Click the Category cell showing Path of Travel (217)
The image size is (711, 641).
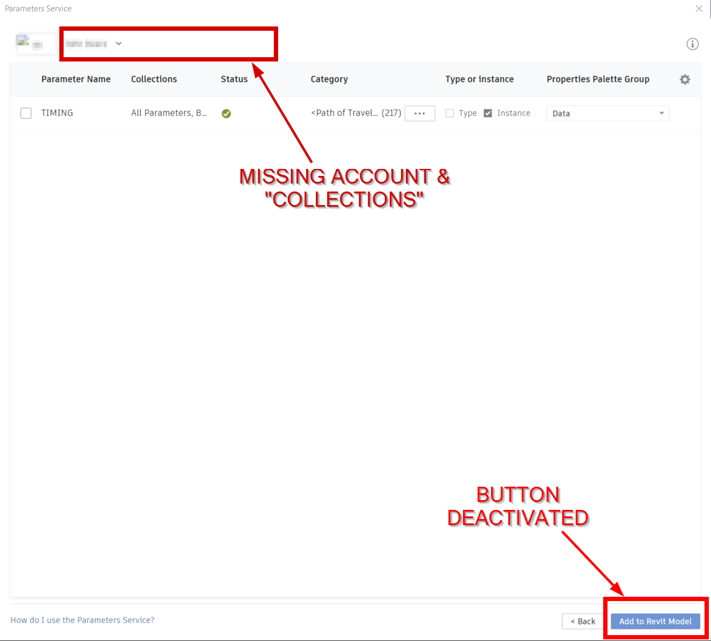[356, 113]
